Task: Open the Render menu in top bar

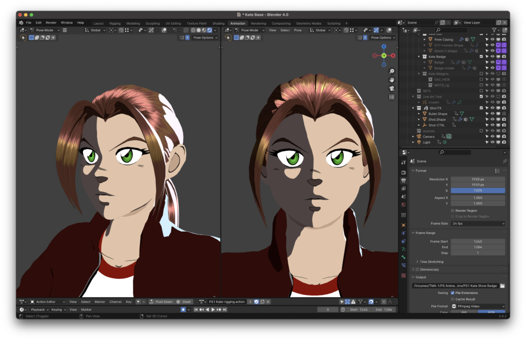Action: pos(51,23)
